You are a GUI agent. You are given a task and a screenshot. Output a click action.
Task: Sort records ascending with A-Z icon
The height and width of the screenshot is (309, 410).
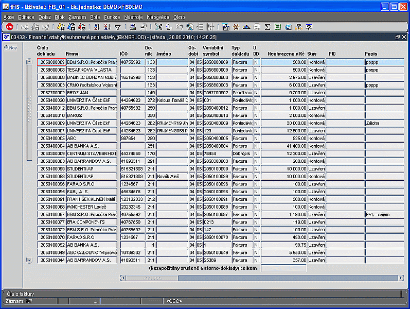coord(98,27)
